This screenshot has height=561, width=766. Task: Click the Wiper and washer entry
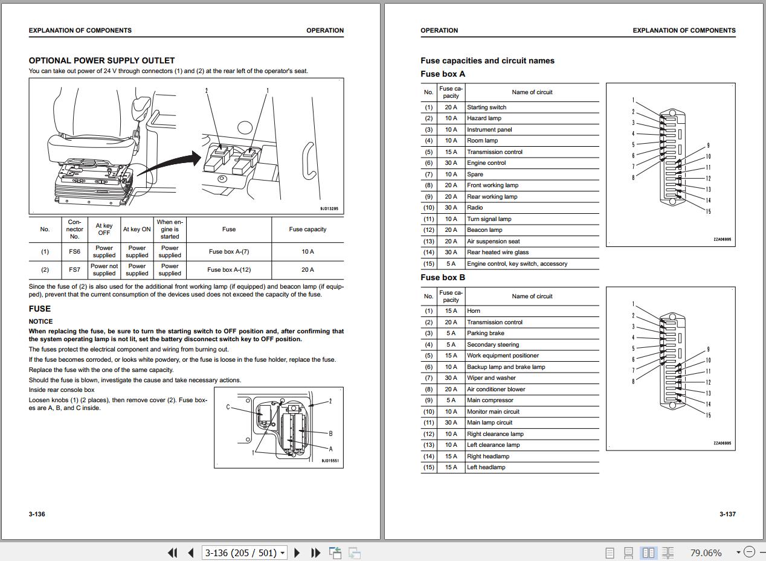point(491,378)
